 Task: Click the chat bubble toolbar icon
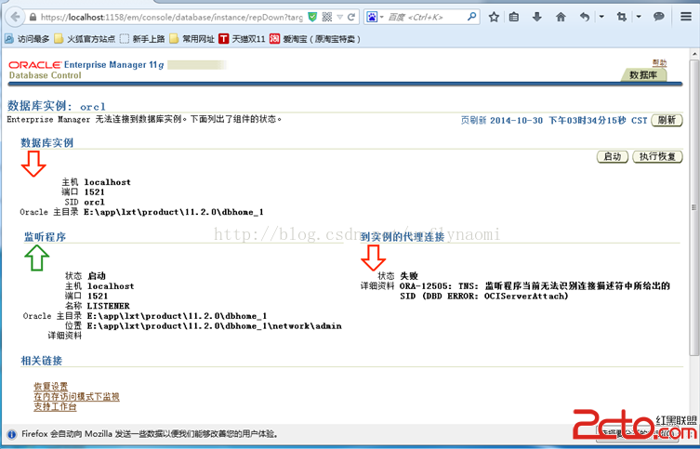coord(659,17)
